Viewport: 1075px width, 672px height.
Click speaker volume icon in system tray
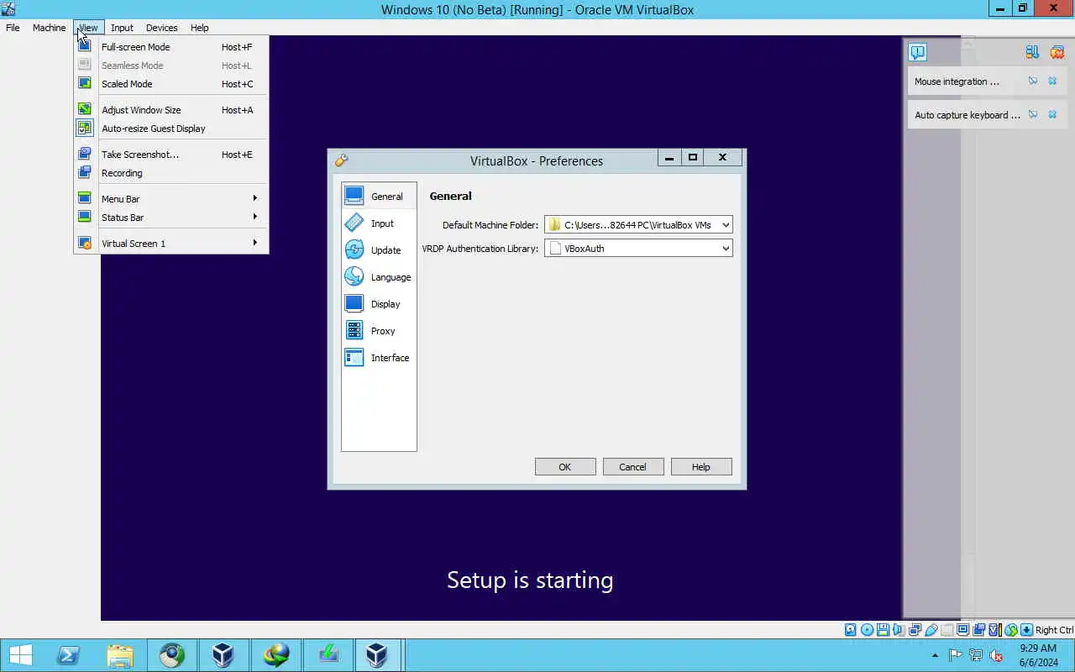[996, 655]
